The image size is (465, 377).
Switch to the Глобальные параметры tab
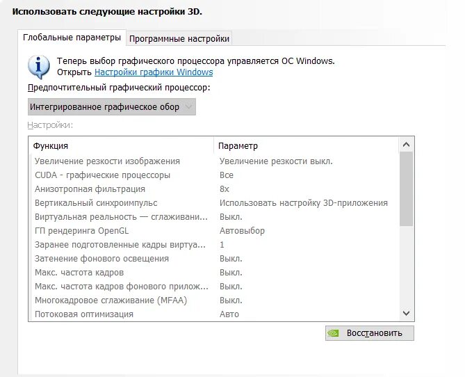click(x=72, y=38)
